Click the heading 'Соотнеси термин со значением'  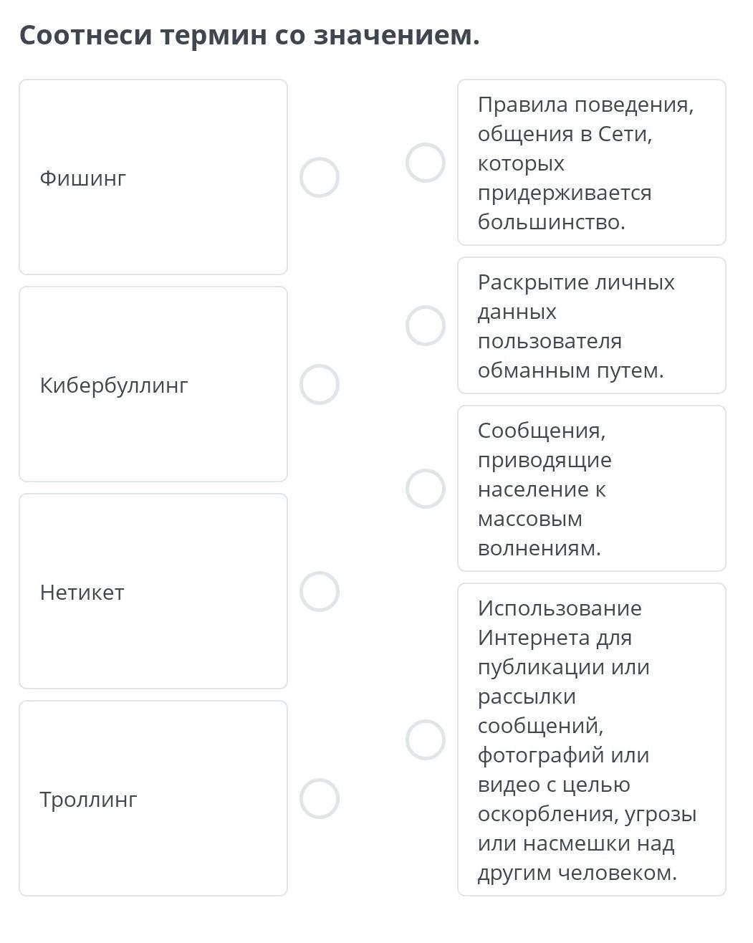[x=249, y=34]
